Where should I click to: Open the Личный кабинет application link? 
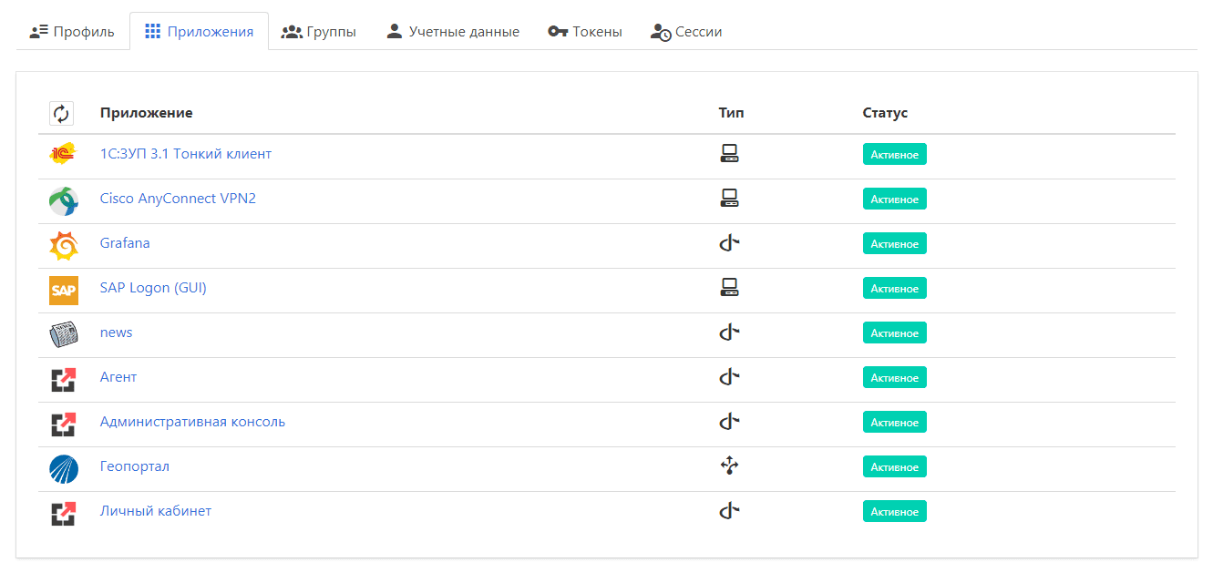click(156, 511)
